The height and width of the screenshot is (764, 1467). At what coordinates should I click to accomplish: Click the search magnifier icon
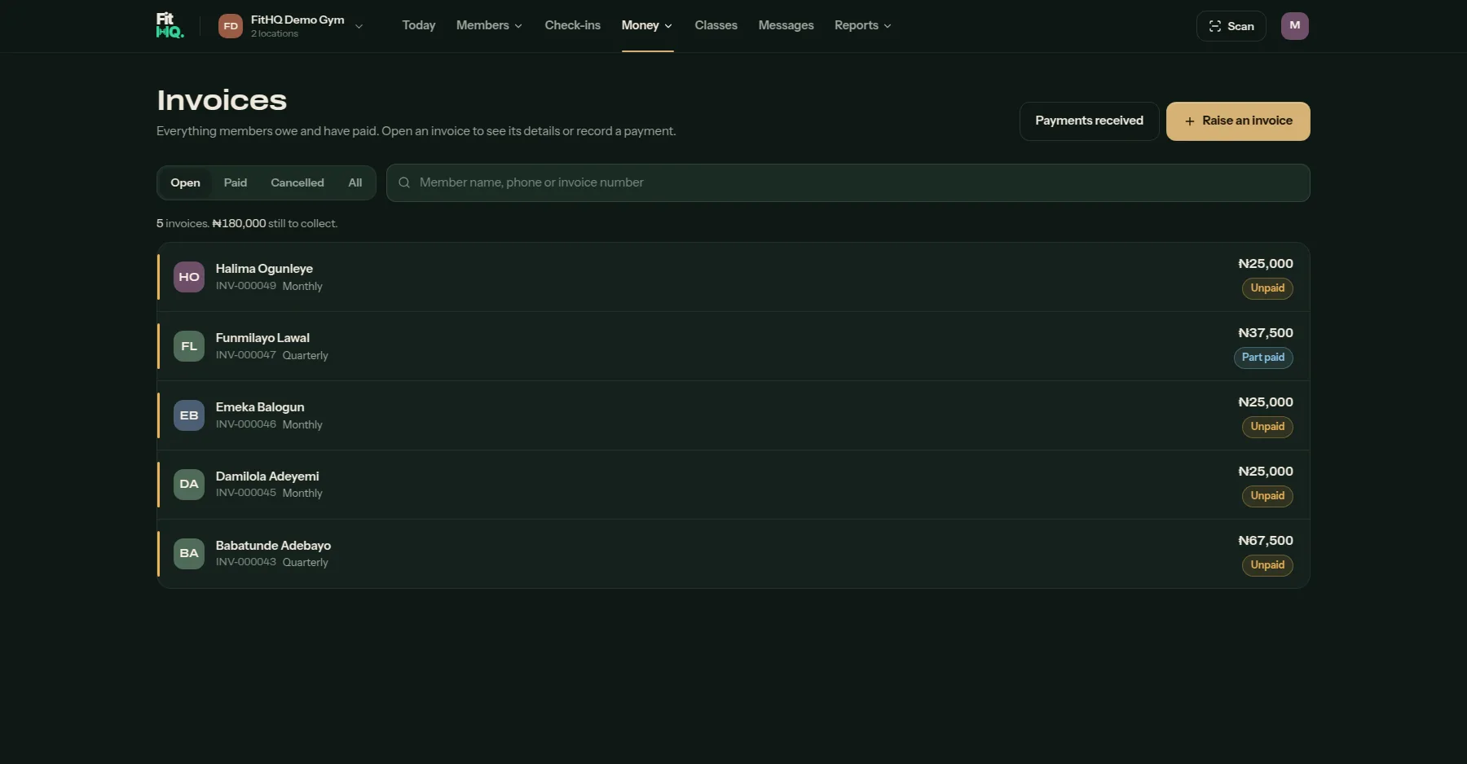(x=403, y=182)
